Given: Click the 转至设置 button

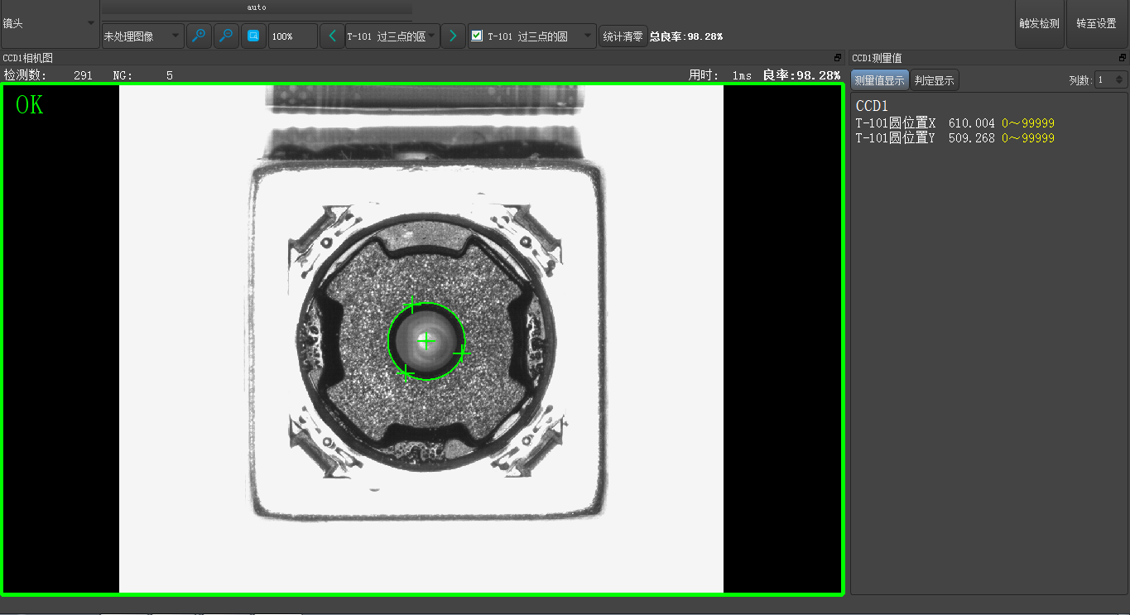Looking at the screenshot, I should click(1096, 24).
